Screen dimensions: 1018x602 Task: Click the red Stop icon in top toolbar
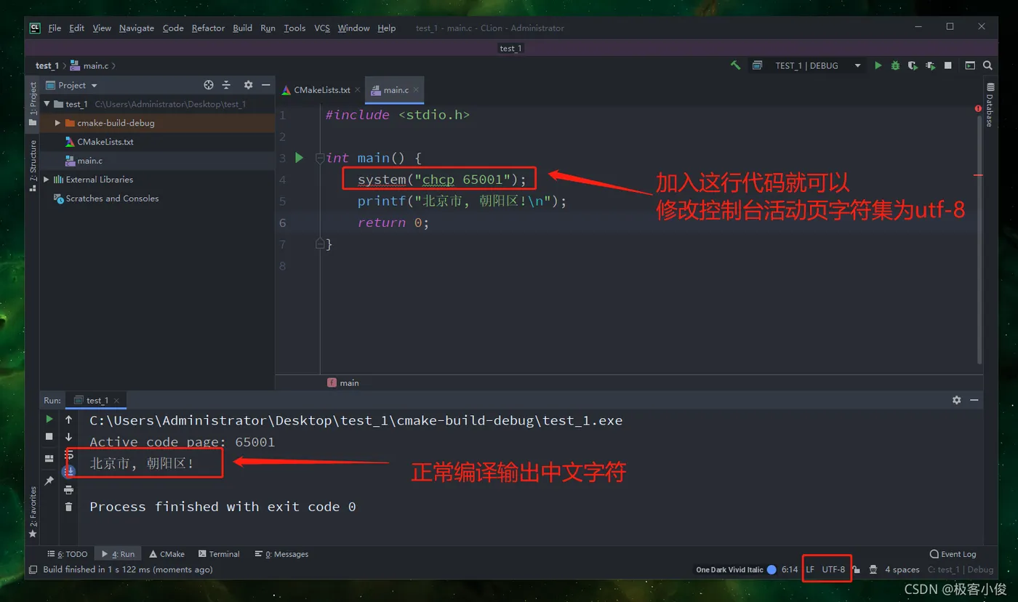point(948,65)
